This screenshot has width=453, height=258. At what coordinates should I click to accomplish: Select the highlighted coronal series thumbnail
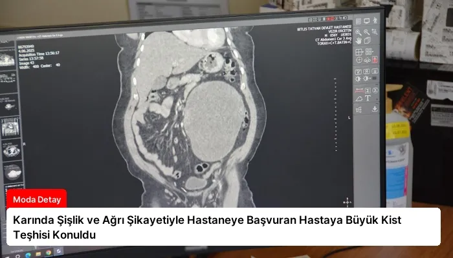[x=10, y=128]
